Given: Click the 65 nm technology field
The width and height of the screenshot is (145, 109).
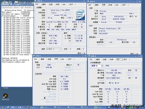Looking at the screenshot, I should coord(50,18).
